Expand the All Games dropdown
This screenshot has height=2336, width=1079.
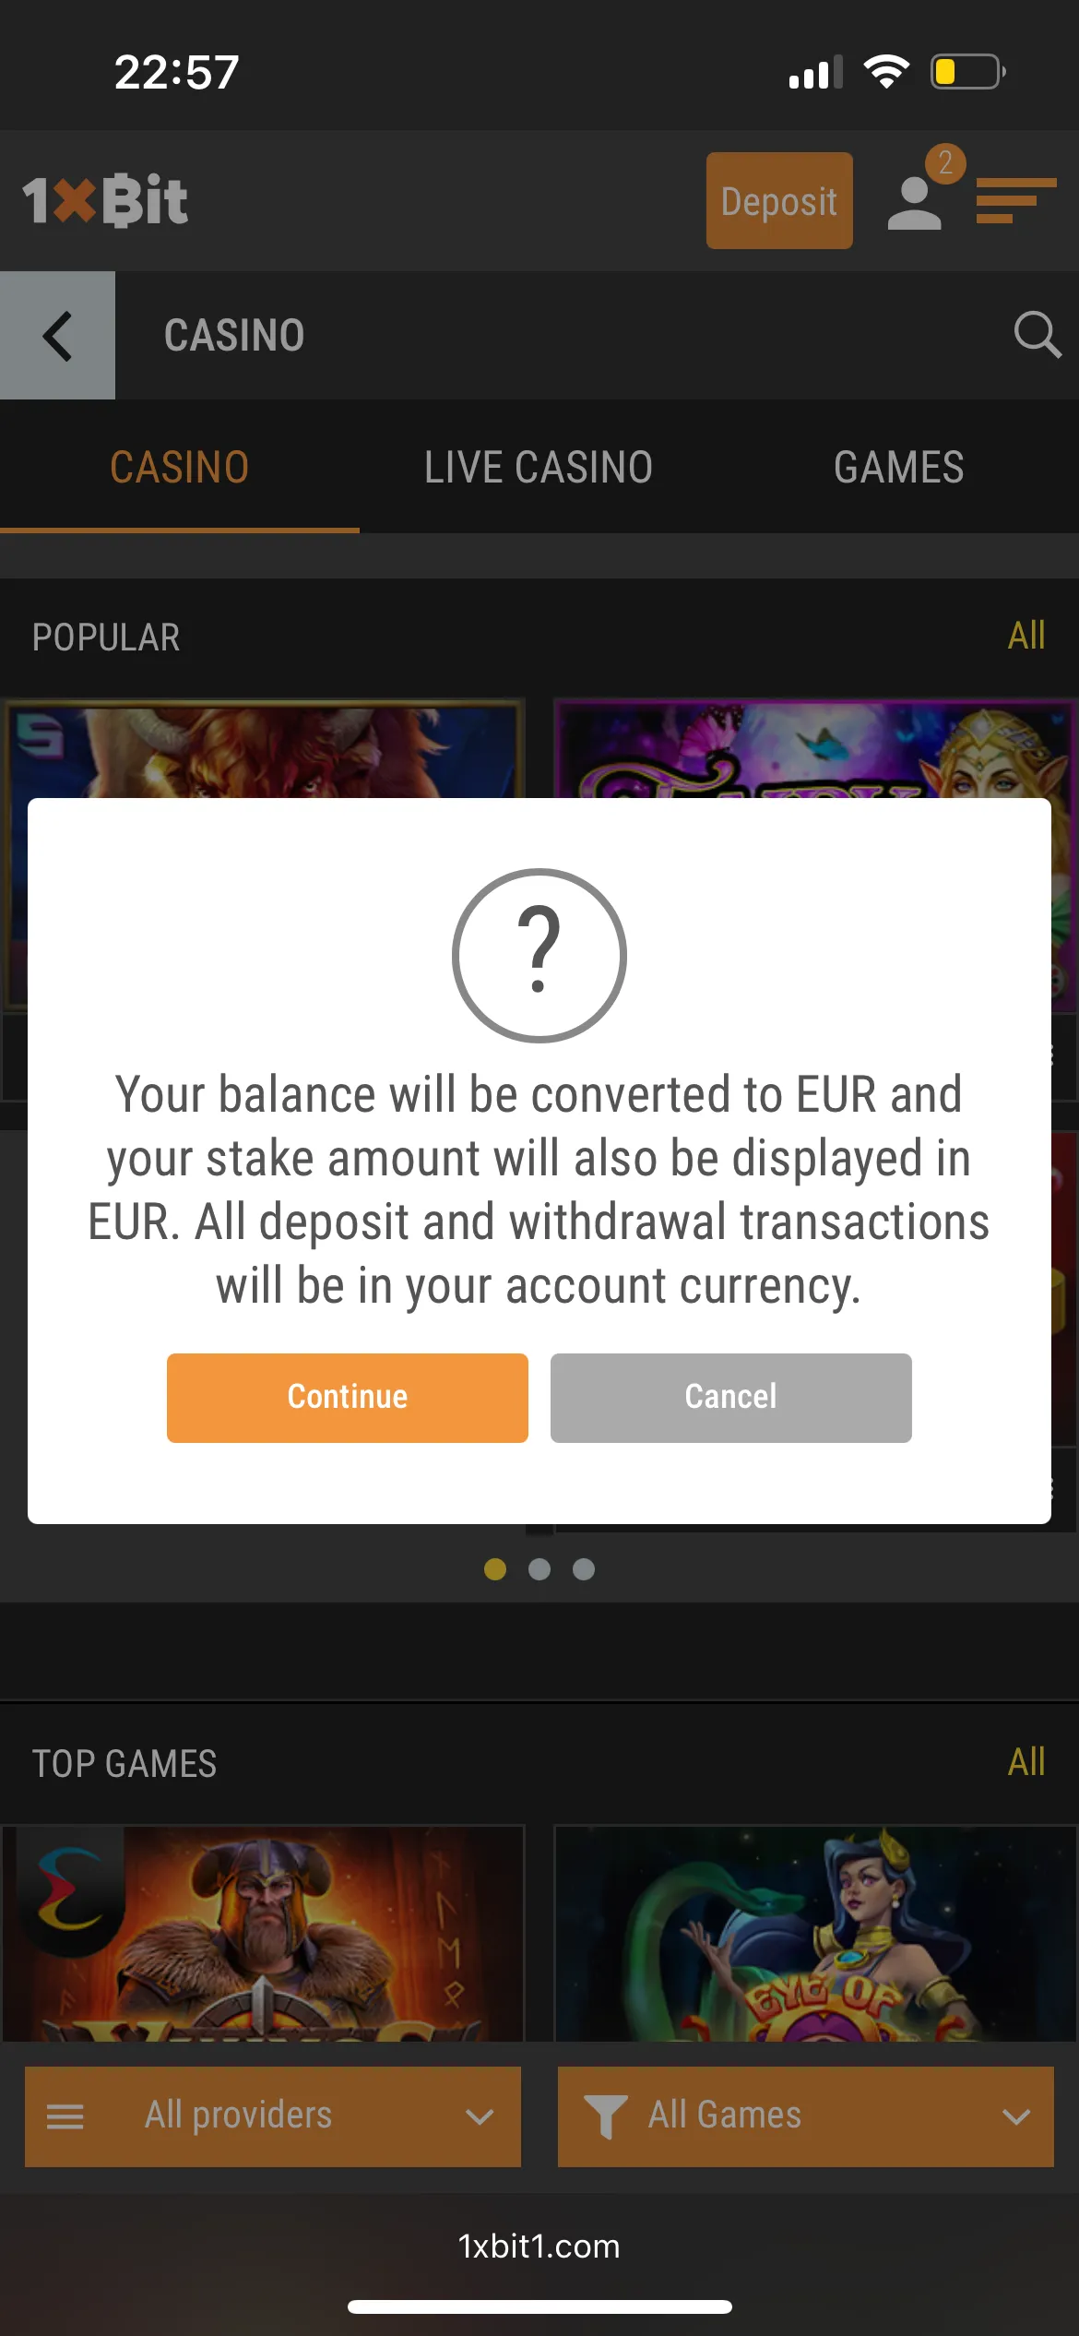tap(806, 2116)
